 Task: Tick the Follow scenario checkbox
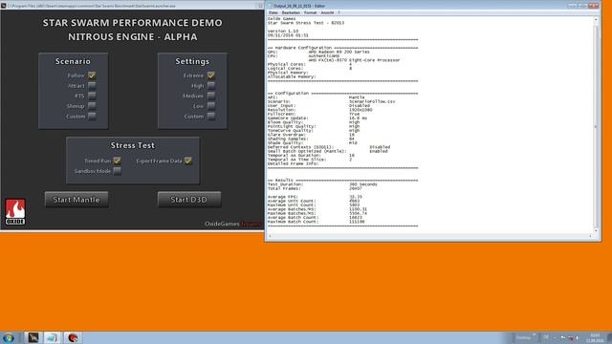point(92,75)
